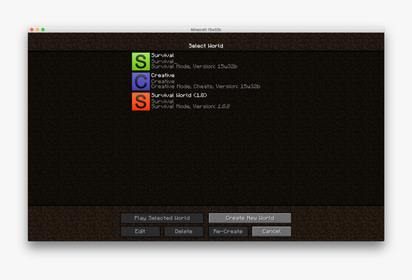Screen dimensions: 412x280
Task: Click the Minecraft 15w32b title bar text
Action: [206, 29]
